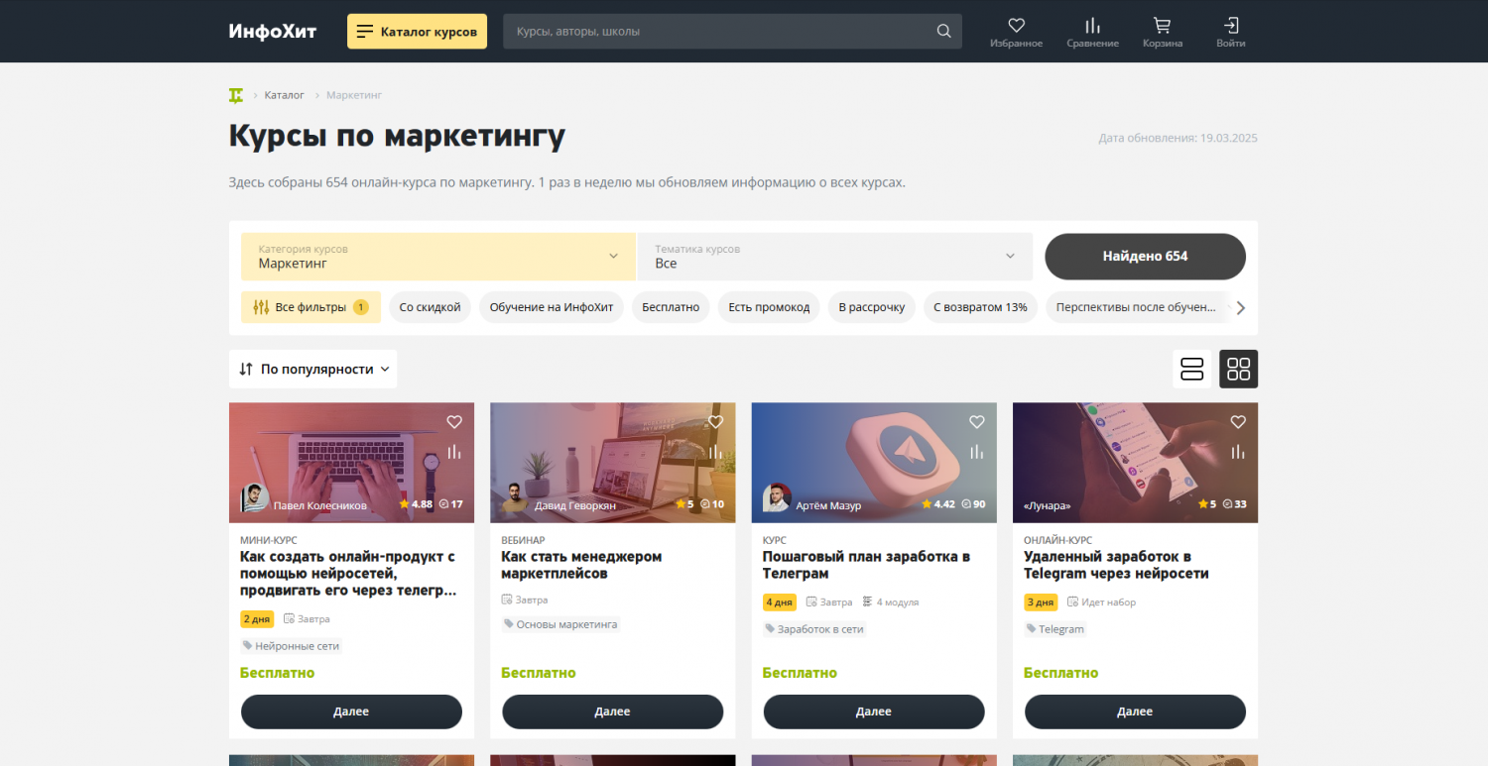Click the search magnifier icon
This screenshot has width=1488, height=766.
tap(943, 31)
